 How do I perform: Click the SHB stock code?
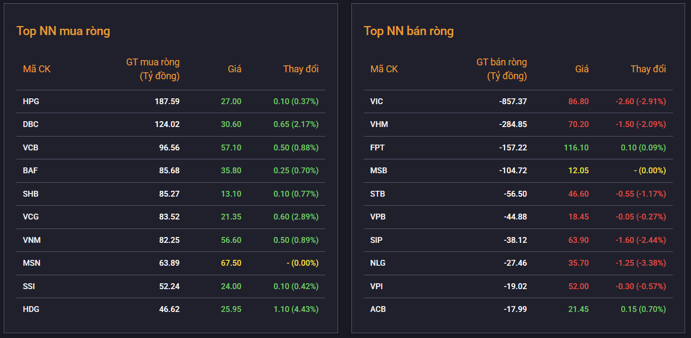(31, 194)
